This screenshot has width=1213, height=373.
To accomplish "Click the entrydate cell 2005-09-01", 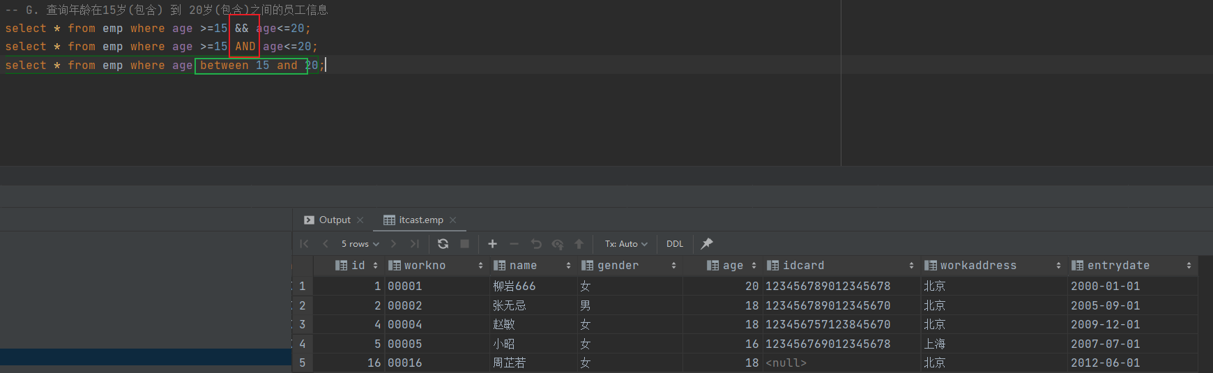I will click(1132, 306).
